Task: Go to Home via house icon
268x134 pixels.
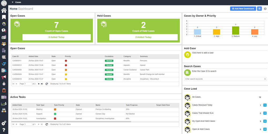Action: pyautogui.click(x=4, y=10)
